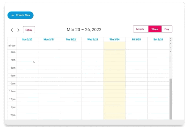190x127 pixels.
Task: Click header scrollbar up arrow beside Sat 3/26
Action: tap(171, 39)
